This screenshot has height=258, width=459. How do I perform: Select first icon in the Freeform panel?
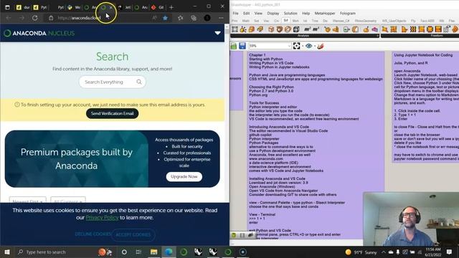(384, 29)
